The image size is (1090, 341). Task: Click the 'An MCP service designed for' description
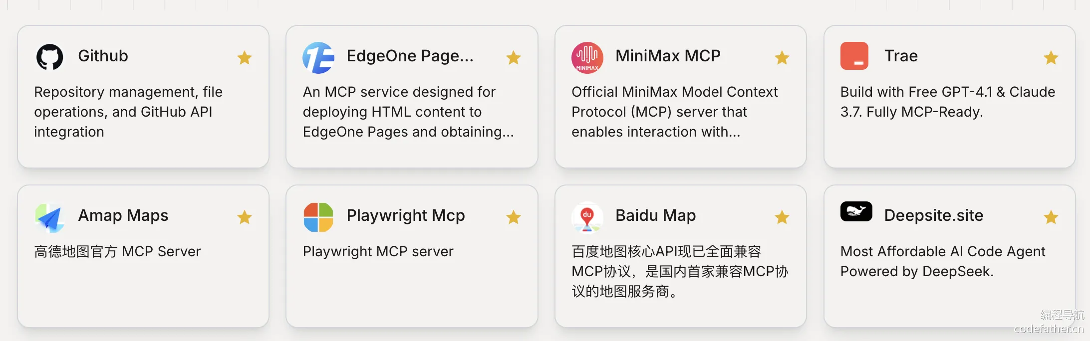tap(408, 112)
